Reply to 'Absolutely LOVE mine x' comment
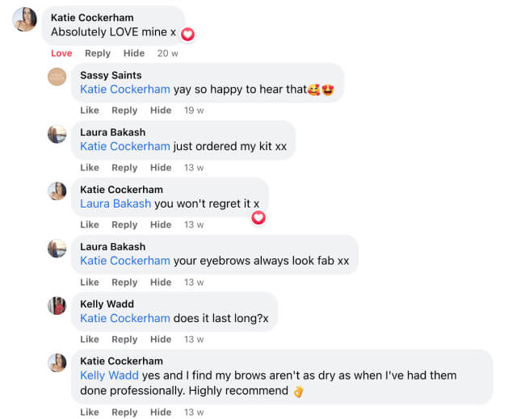This screenshot has width=525, height=419. point(98,53)
